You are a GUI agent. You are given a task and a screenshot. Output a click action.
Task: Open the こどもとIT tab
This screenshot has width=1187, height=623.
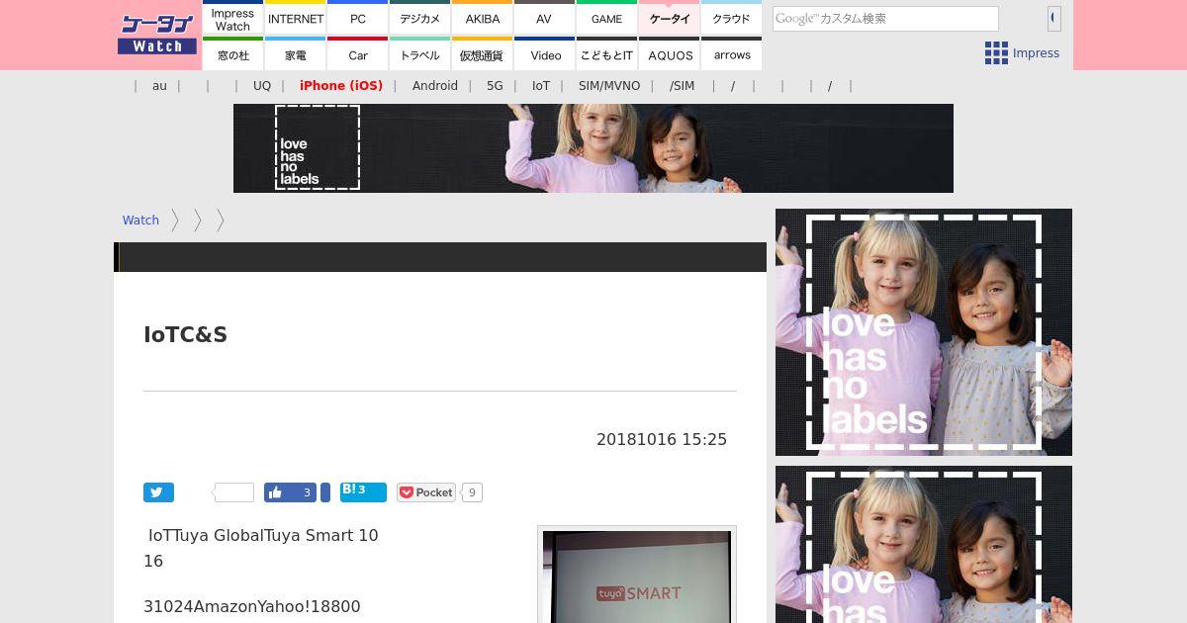(x=606, y=54)
